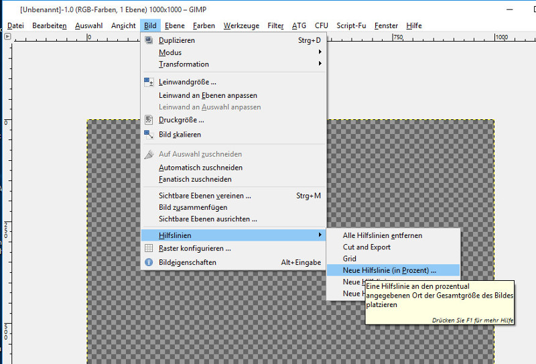This screenshot has height=364, width=536.
Task: Open the Ebene menu
Action: pyautogui.click(x=175, y=25)
